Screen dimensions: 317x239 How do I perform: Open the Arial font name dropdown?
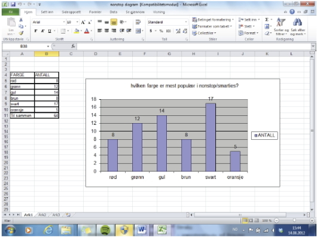pyautogui.click(x=64, y=22)
